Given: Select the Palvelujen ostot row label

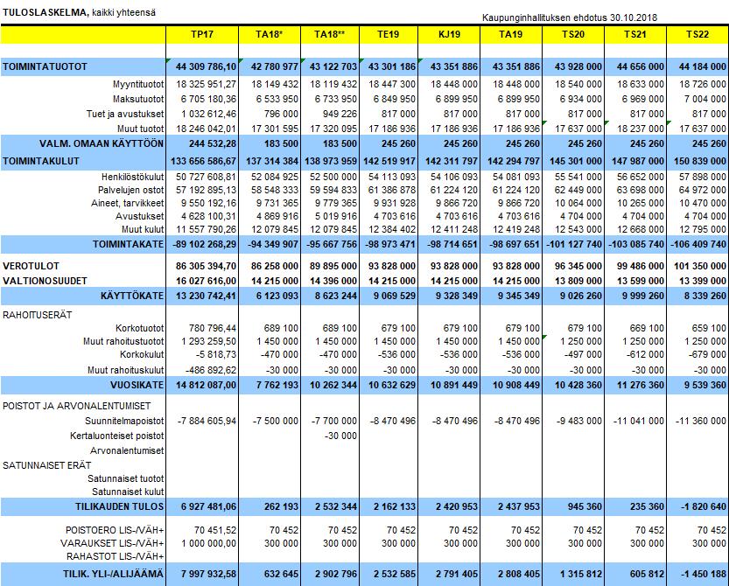Looking at the screenshot, I should click(x=130, y=190).
